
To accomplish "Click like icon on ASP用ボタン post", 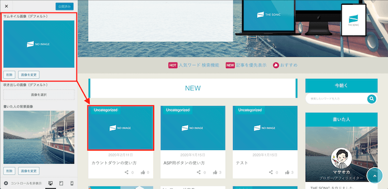I will (x=215, y=172).
